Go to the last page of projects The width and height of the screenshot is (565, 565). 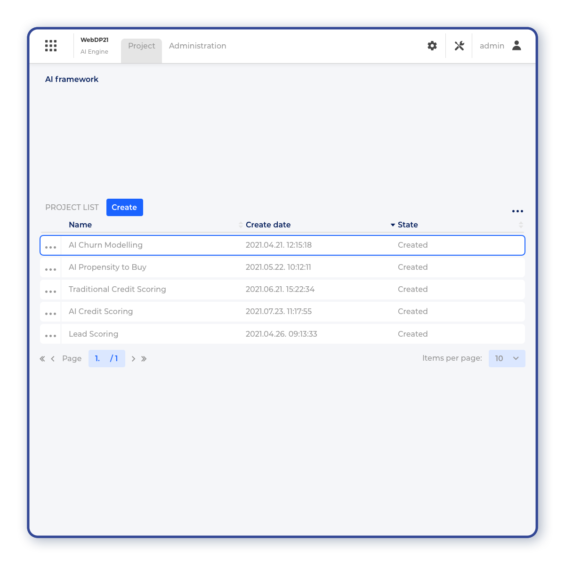pyautogui.click(x=144, y=359)
